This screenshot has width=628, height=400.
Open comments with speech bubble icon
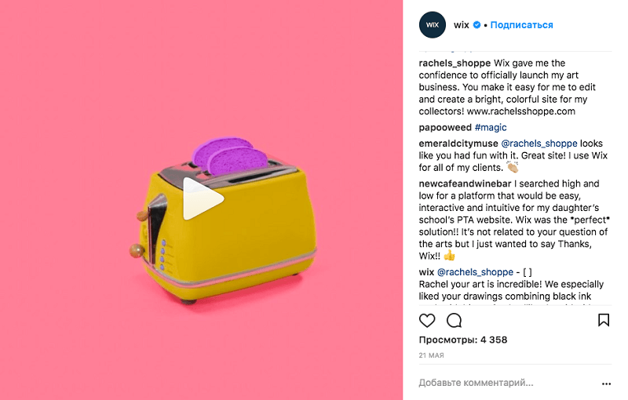point(455,321)
